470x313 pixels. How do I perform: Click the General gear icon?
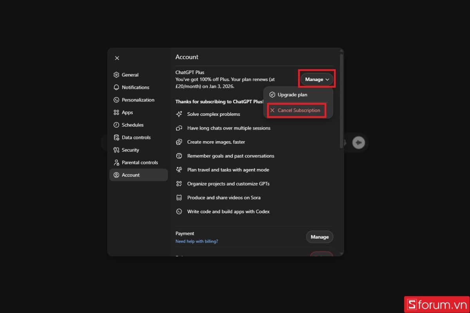click(x=116, y=75)
